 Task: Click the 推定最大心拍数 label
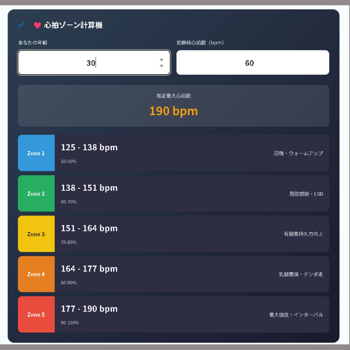(x=174, y=96)
